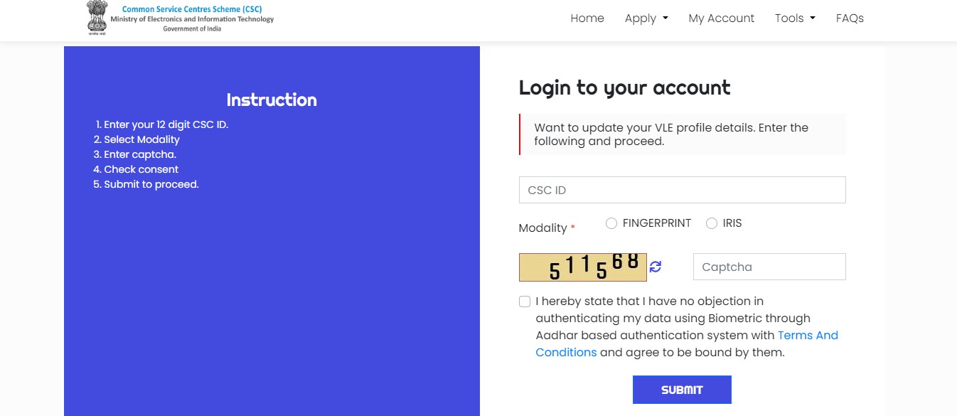Click the captcha code image
Viewport: 957px width, 416px height.
click(x=582, y=267)
